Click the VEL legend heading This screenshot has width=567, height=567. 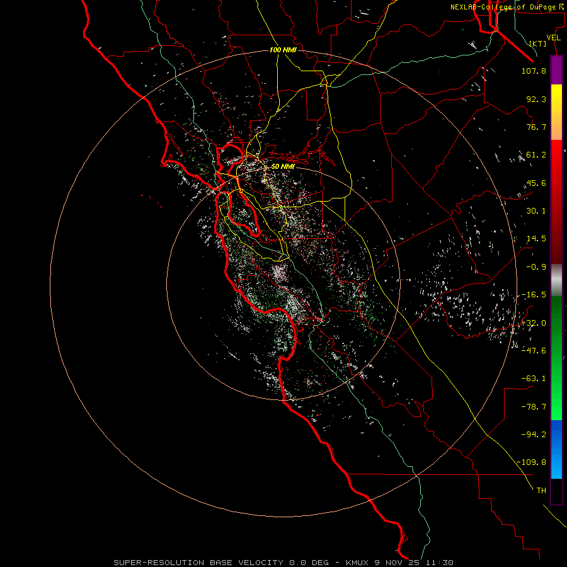pos(554,38)
